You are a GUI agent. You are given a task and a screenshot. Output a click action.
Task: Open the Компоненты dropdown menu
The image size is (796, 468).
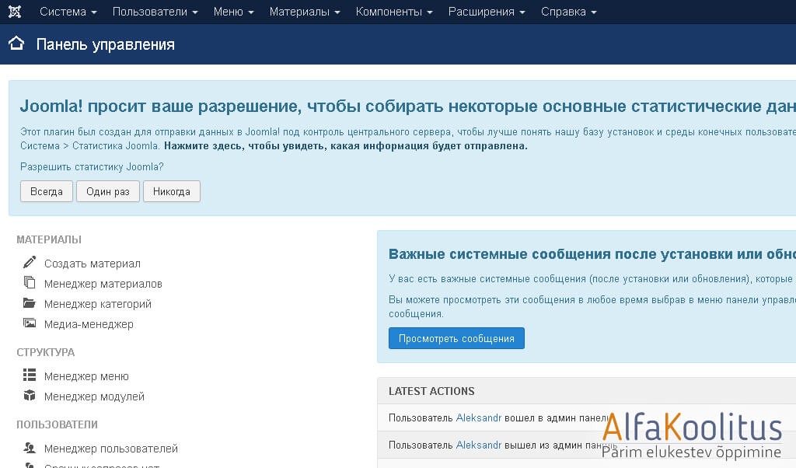tap(394, 12)
